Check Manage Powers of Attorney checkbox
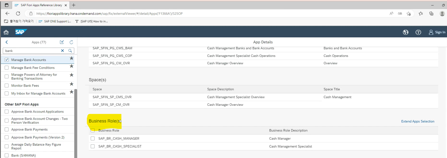The height and width of the screenshot is (158, 447). tap(7, 76)
